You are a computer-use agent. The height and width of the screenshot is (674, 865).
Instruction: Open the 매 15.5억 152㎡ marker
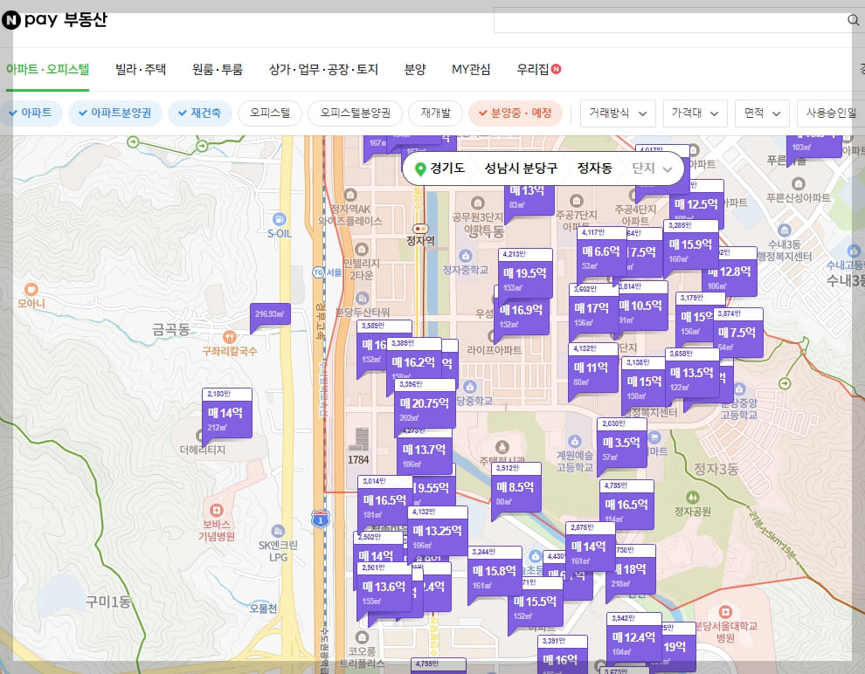pos(535,602)
